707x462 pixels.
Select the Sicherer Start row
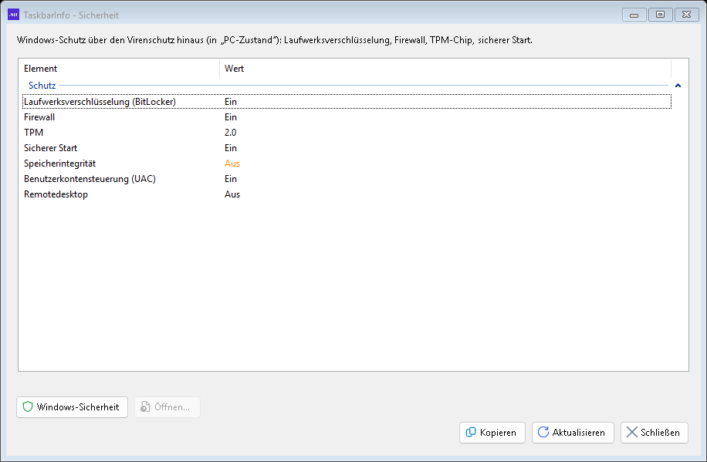[347, 148]
